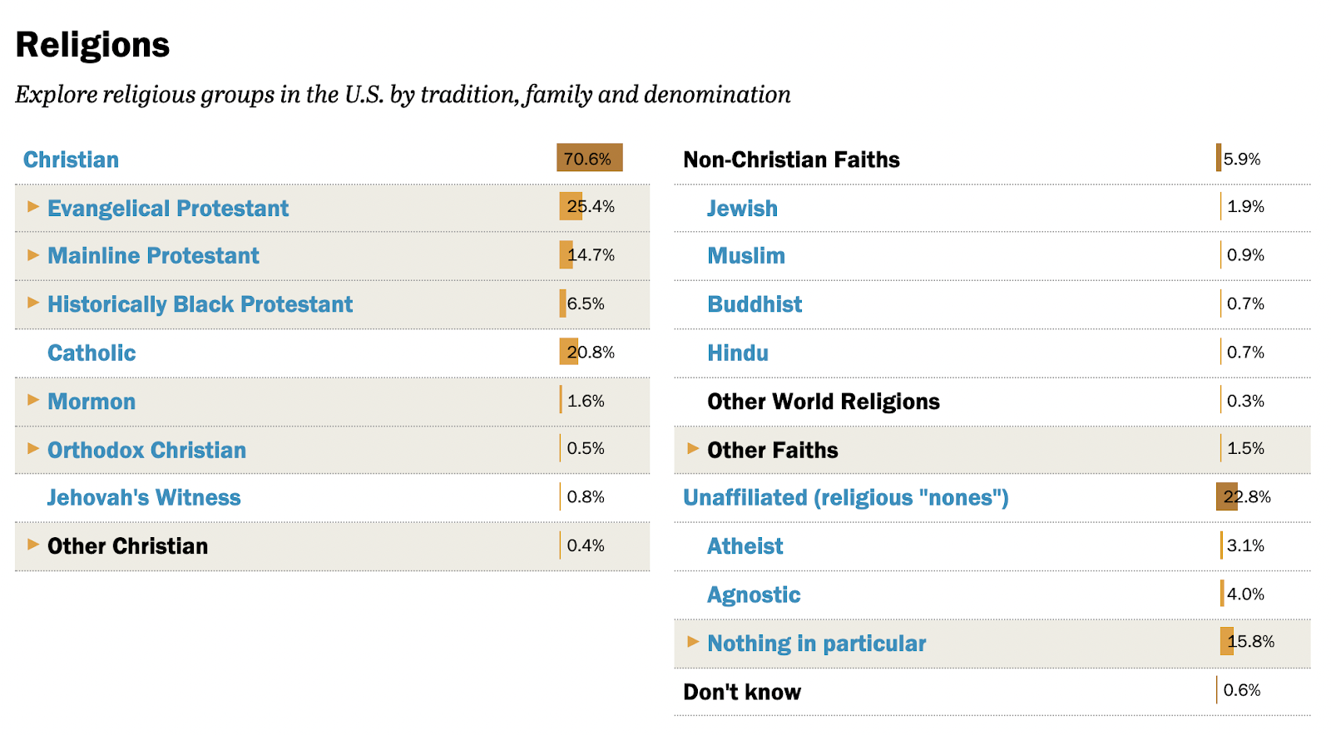Click the Unaffiliated 22.8% bar
This screenshot has width=1331, height=735.
[x=1227, y=496]
